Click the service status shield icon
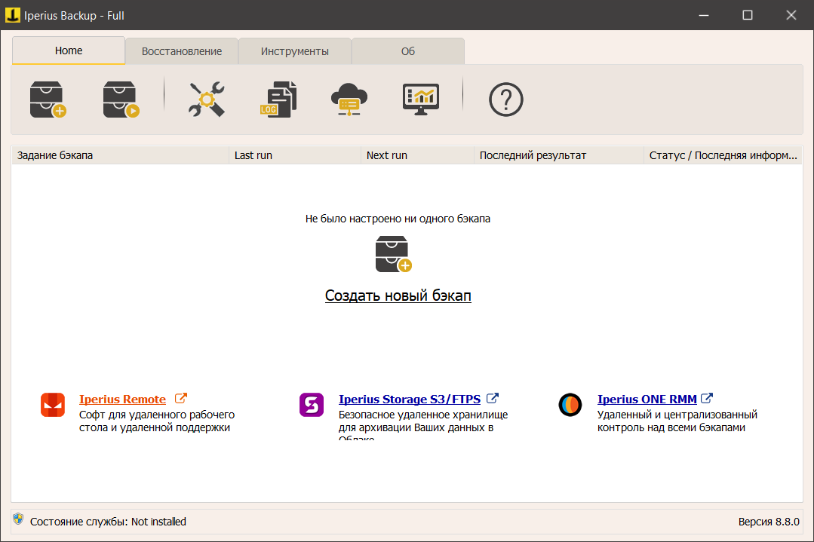 click(x=18, y=520)
